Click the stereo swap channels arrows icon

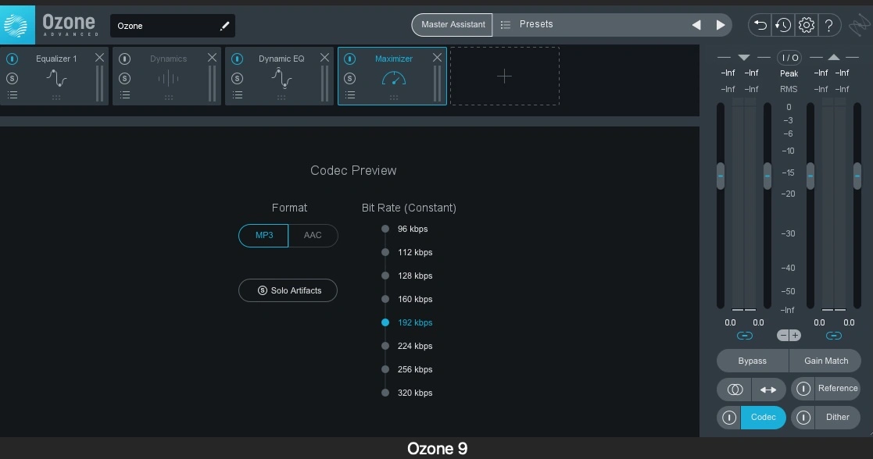coord(768,390)
